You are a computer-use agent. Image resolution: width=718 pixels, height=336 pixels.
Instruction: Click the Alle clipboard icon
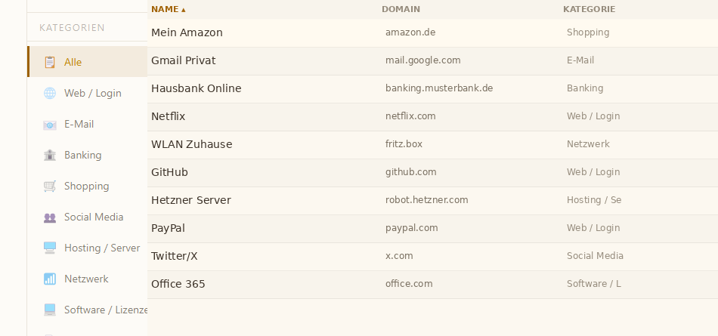[x=50, y=62]
